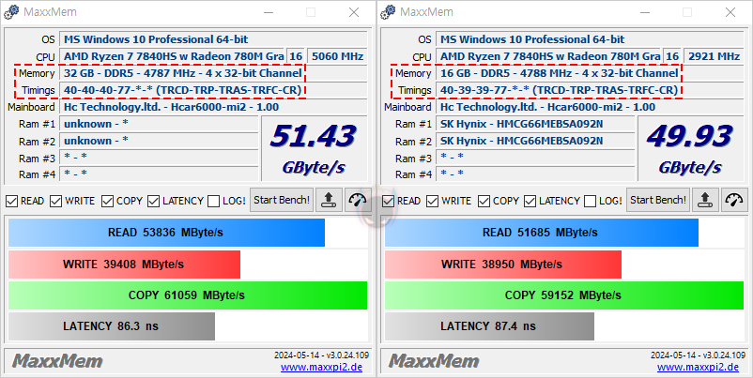Click MaxxMem logo in the left window footer
753x378 pixels.
[x=57, y=361]
